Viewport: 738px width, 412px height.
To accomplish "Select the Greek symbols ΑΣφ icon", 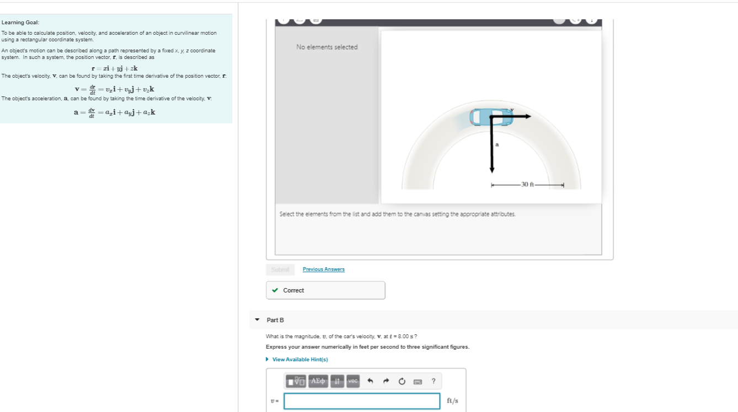I will tap(317, 381).
